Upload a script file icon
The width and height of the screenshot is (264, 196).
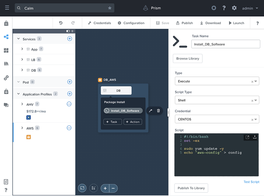coord(255,137)
